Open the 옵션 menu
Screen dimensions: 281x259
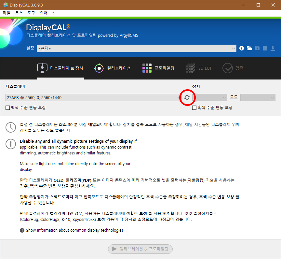coord(19,13)
